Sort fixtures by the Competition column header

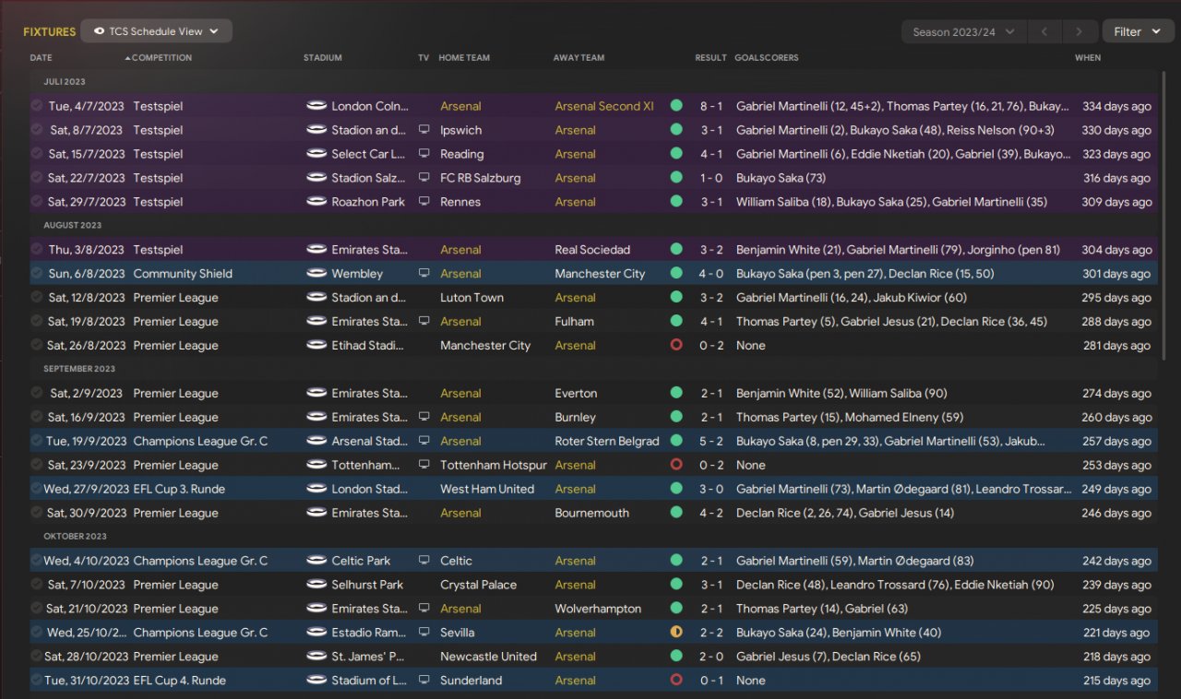pos(161,58)
